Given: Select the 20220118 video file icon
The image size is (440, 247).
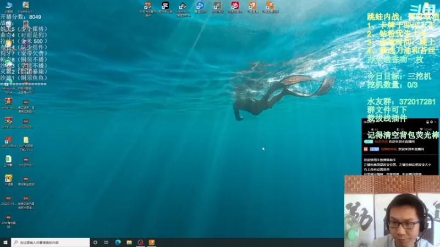Looking at the screenshot, I should pyautogui.click(x=9, y=200).
